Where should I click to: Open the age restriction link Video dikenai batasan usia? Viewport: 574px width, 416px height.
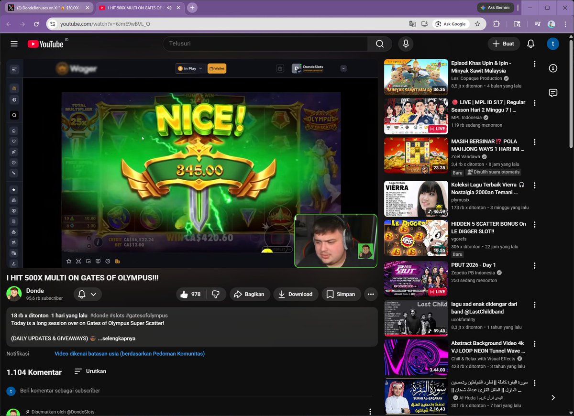130,354
